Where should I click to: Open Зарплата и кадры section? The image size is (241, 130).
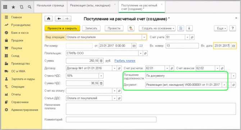tap(23, 79)
